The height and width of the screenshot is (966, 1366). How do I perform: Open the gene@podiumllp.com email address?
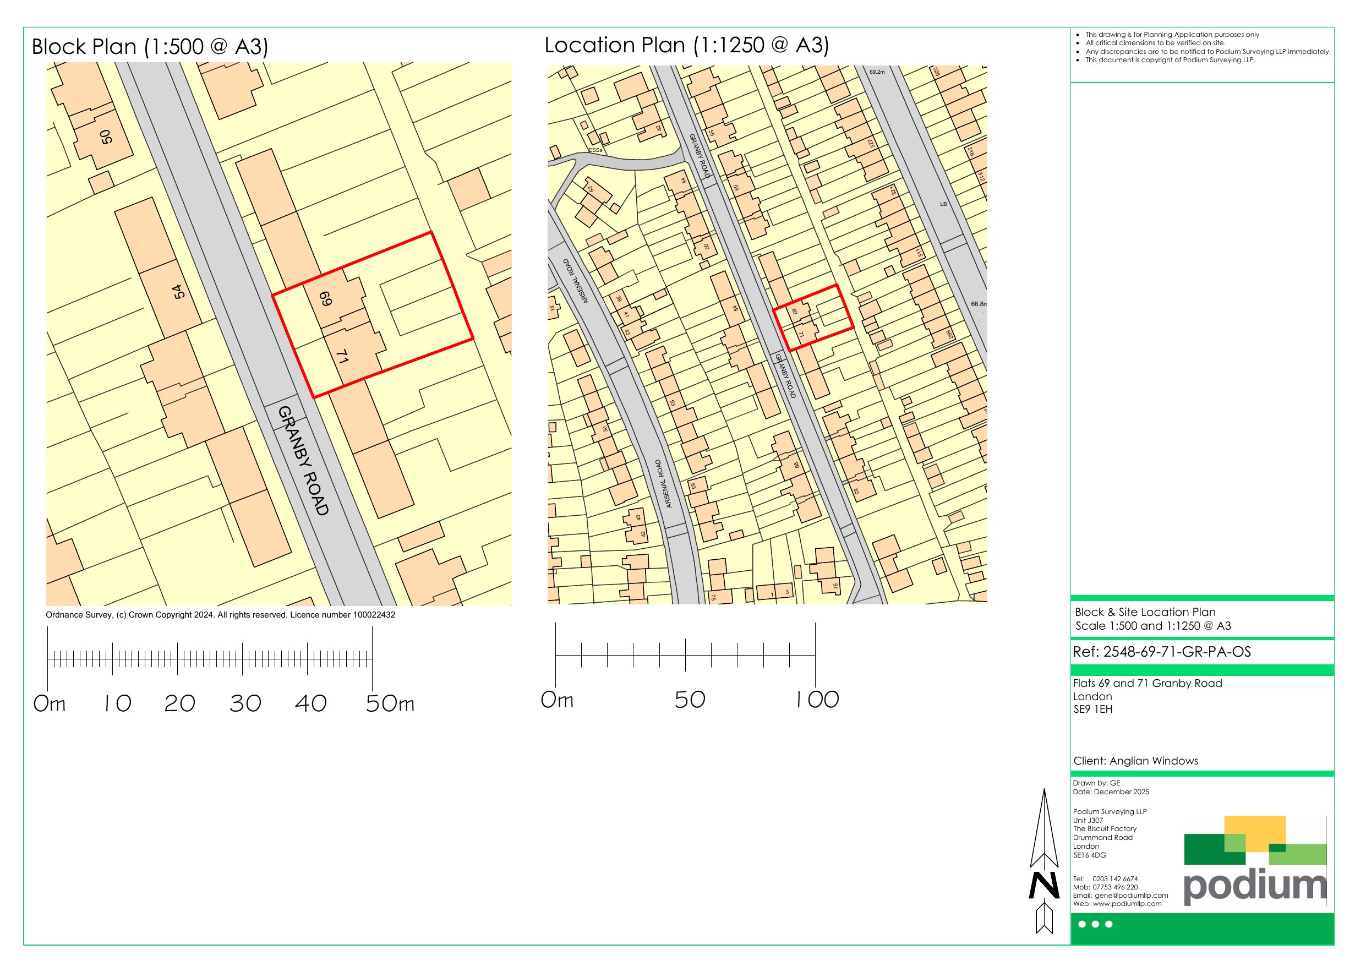click(x=1131, y=895)
